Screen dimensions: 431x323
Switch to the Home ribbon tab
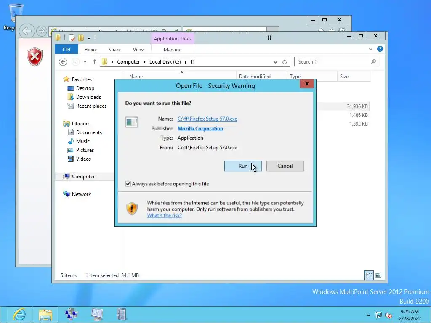pos(90,50)
